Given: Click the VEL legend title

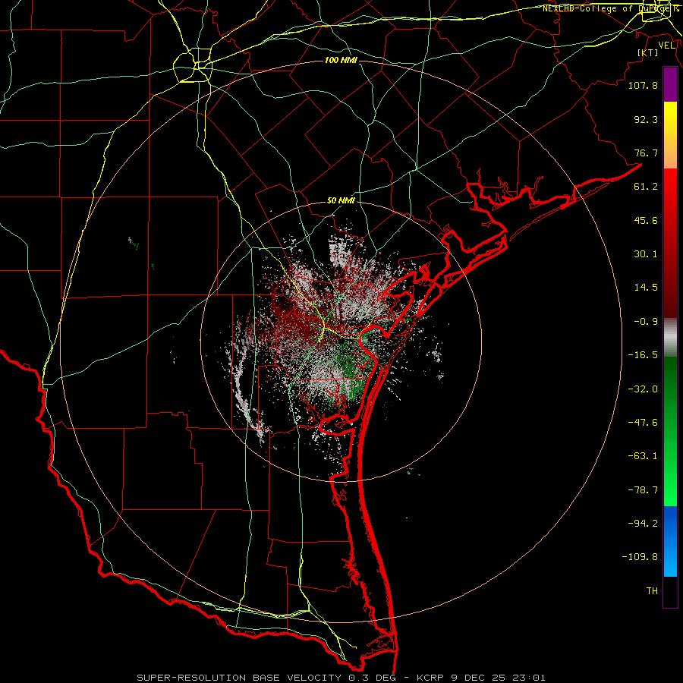Looking at the screenshot, I should point(666,46).
